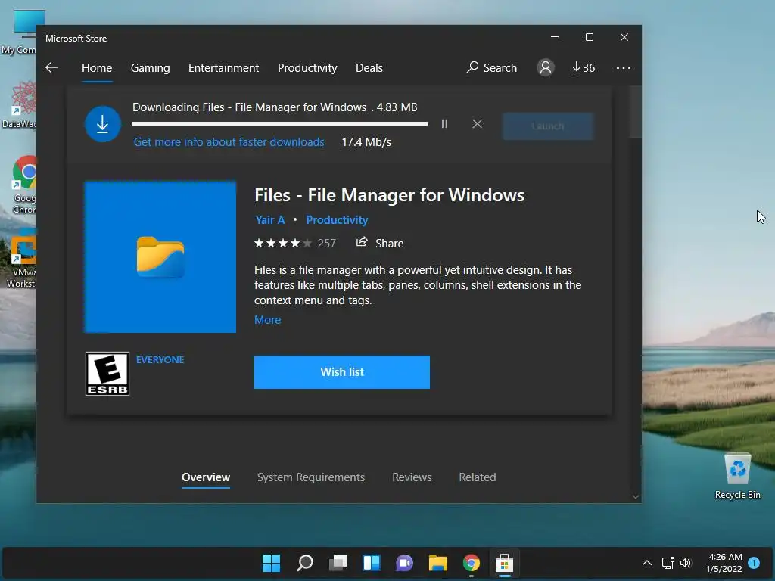Select the DataWac desktop shortcut
The image size is (775, 581).
(20, 104)
